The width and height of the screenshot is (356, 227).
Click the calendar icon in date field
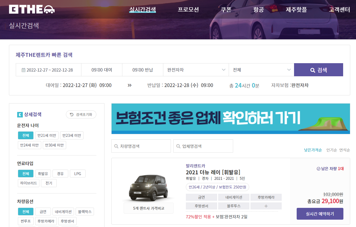pyautogui.click(x=23, y=70)
